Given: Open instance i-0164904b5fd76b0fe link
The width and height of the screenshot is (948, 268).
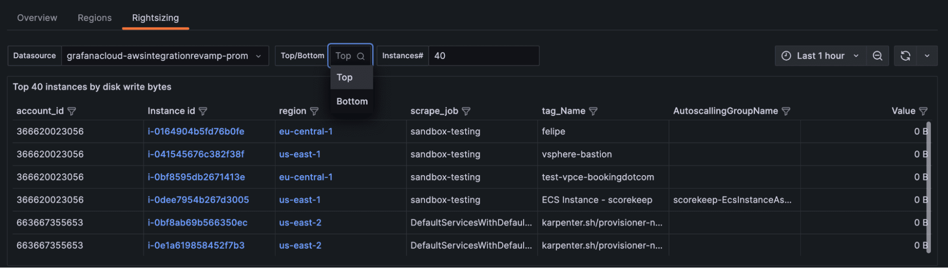Looking at the screenshot, I should click(196, 132).
